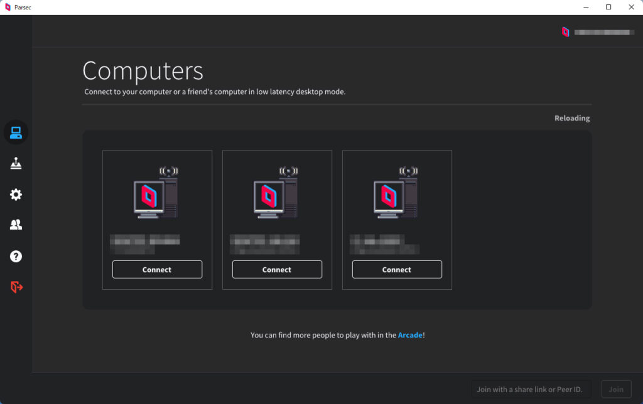Open Settings via the gear icon
Viewport: 643px width, 404px height.
click(x=16, y=194)
